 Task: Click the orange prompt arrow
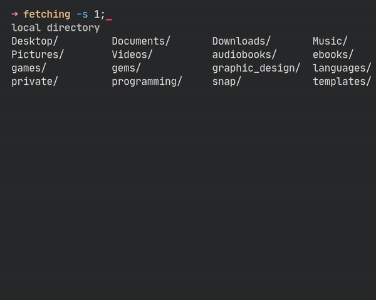(x=14, y=14)
